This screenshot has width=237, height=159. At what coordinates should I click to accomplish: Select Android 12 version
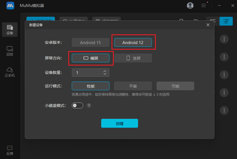[133, 42]
